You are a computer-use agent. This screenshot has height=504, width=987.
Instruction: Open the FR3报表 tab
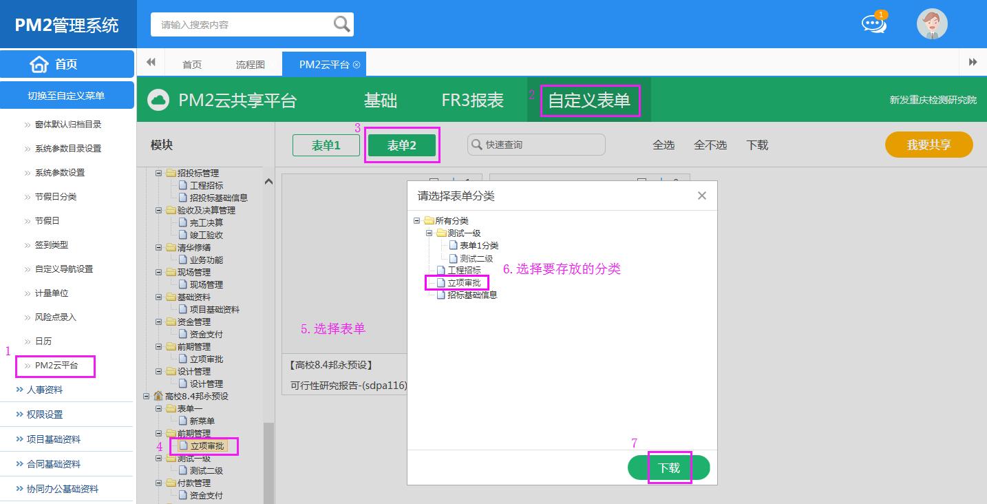pyautogui.click(x=472, y=101)
